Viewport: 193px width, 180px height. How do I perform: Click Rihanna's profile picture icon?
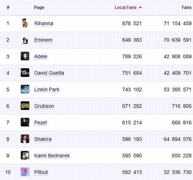[25, 23]
